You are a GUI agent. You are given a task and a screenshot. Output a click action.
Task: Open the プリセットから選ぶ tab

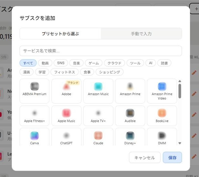(x=60, y=34)
